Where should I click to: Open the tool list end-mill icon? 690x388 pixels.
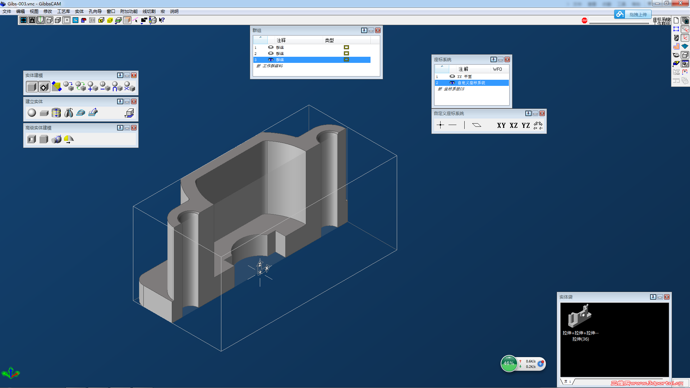[676, 38]
